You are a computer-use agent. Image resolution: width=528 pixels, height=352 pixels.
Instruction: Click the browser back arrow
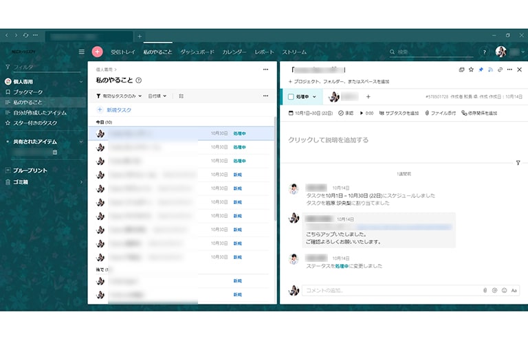pos(7,35)
